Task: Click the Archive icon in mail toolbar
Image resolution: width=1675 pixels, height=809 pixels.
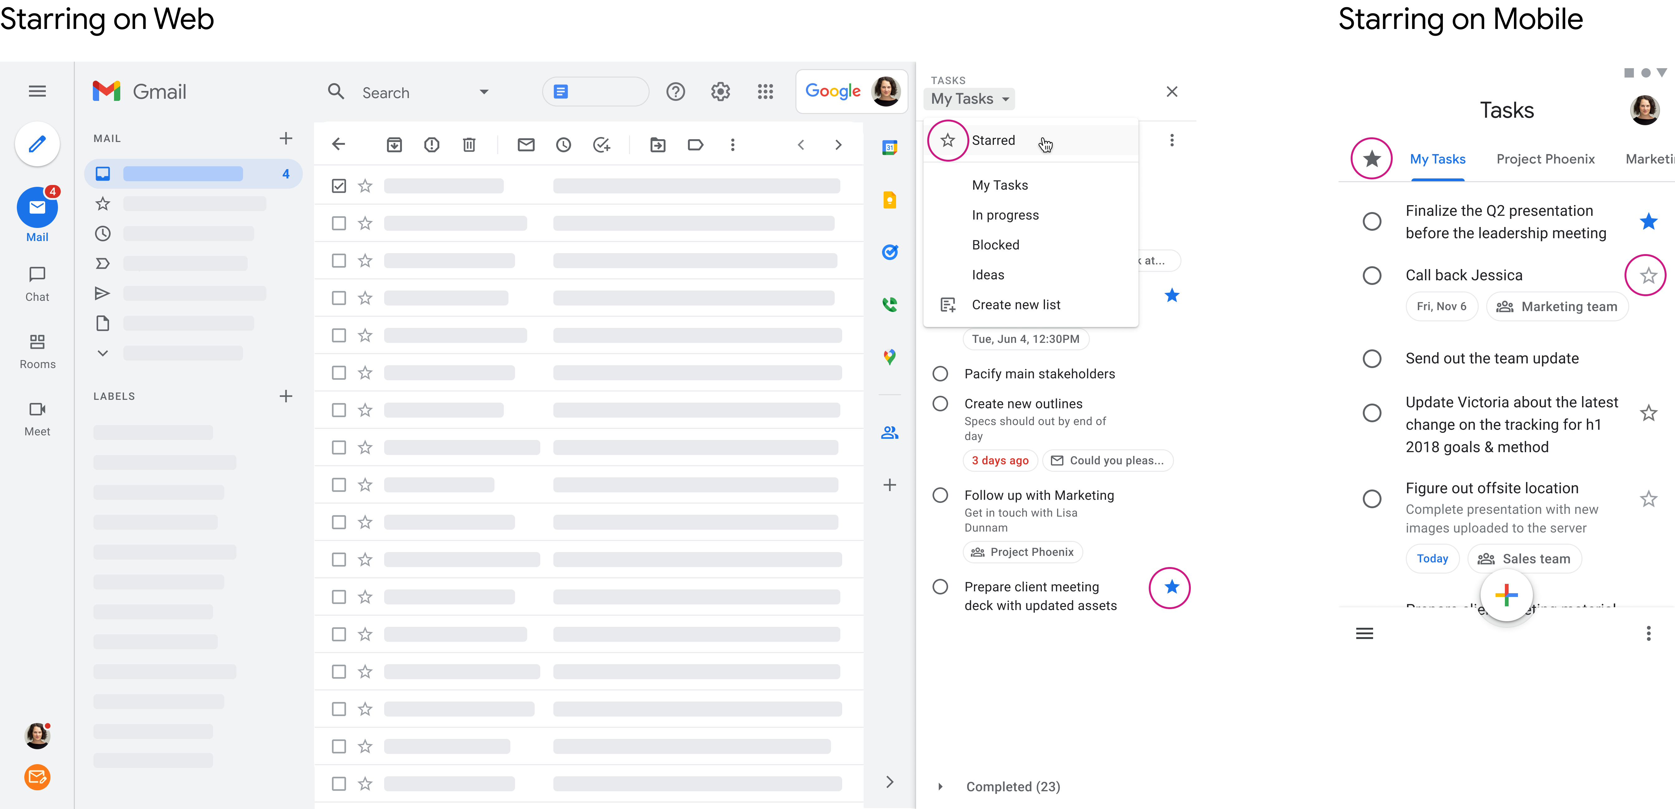Action: (394, 145)
